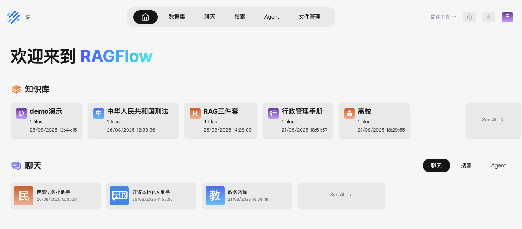This screenshot has width=522, height=229.
Task: Open the 文件管理 menu item
Action: (x=309, y=17)
